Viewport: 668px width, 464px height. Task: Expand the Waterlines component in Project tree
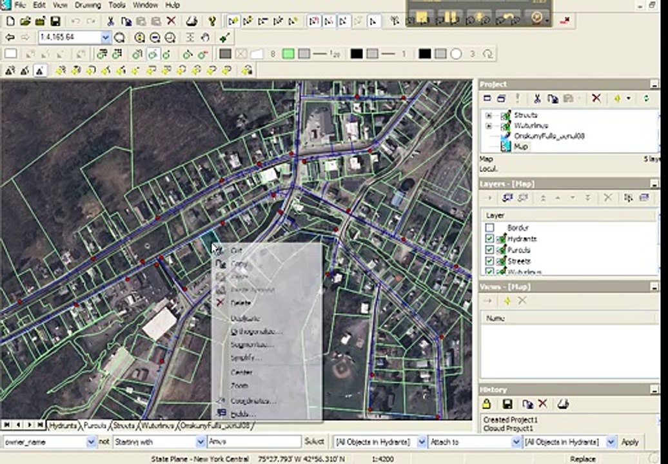pyautogui.click(x=489, y=126)
